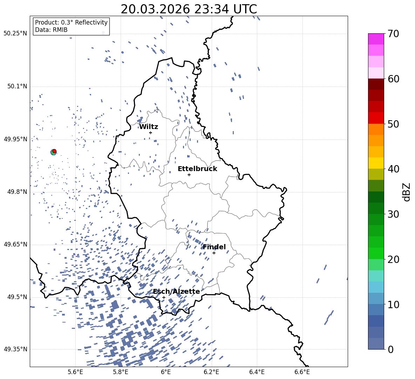The height and width of the screenshot is (379, 415).
Task: Click the 'Product: 0.3° Reflectivity' label
Action: pyautogui.click(x=71, y=22)
